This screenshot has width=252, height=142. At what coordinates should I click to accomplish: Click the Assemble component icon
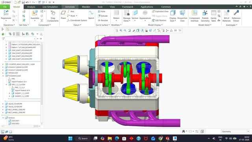click(x=35, y=13)
